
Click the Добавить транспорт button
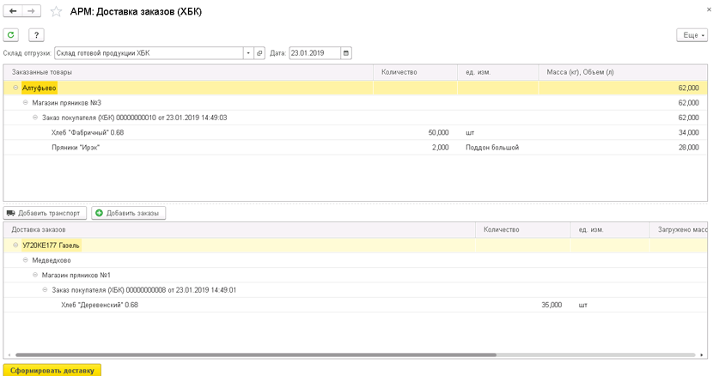[x=45, y=213]
